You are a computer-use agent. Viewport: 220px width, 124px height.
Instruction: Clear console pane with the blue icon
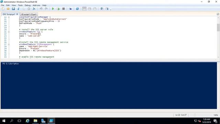(x=34, y=9)
